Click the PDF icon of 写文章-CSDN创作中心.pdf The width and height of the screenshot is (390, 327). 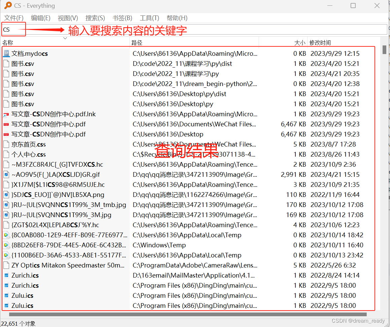pos(6,124)
